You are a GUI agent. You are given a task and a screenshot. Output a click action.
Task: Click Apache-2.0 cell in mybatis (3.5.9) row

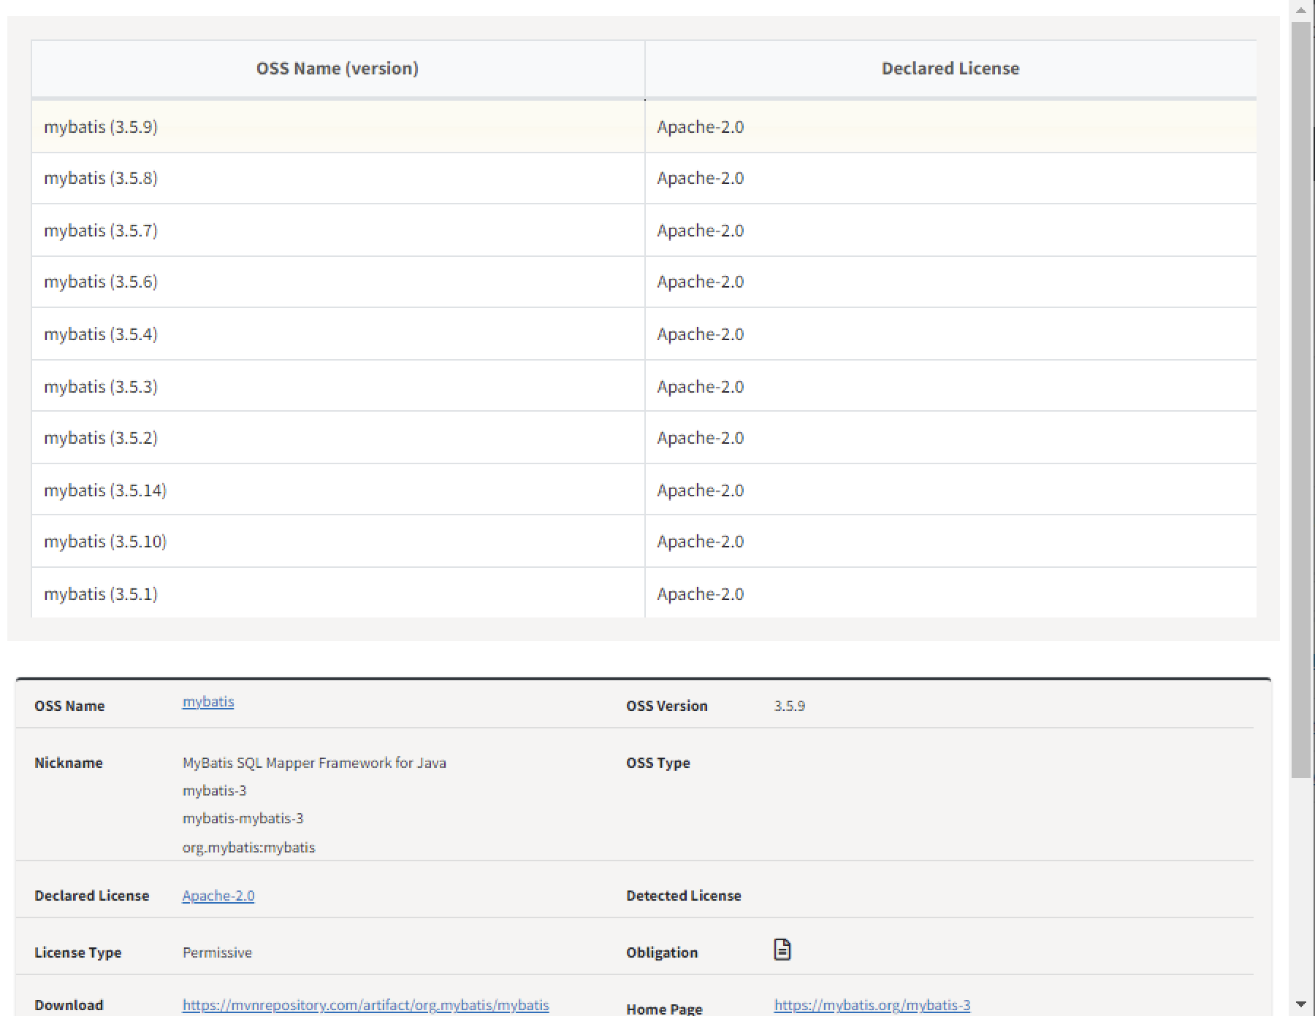pyautogui.click(x=950, y=127)
